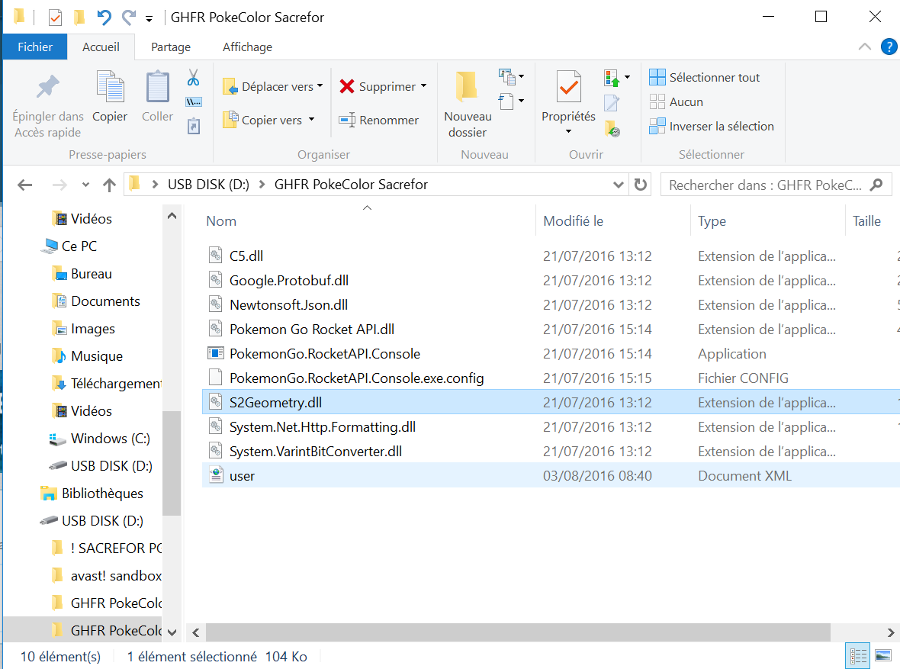This screenshot has height=669, width=900.
Task: Pin folder with Épingler dans Accès rapide
Action: [x=47, y=106]
